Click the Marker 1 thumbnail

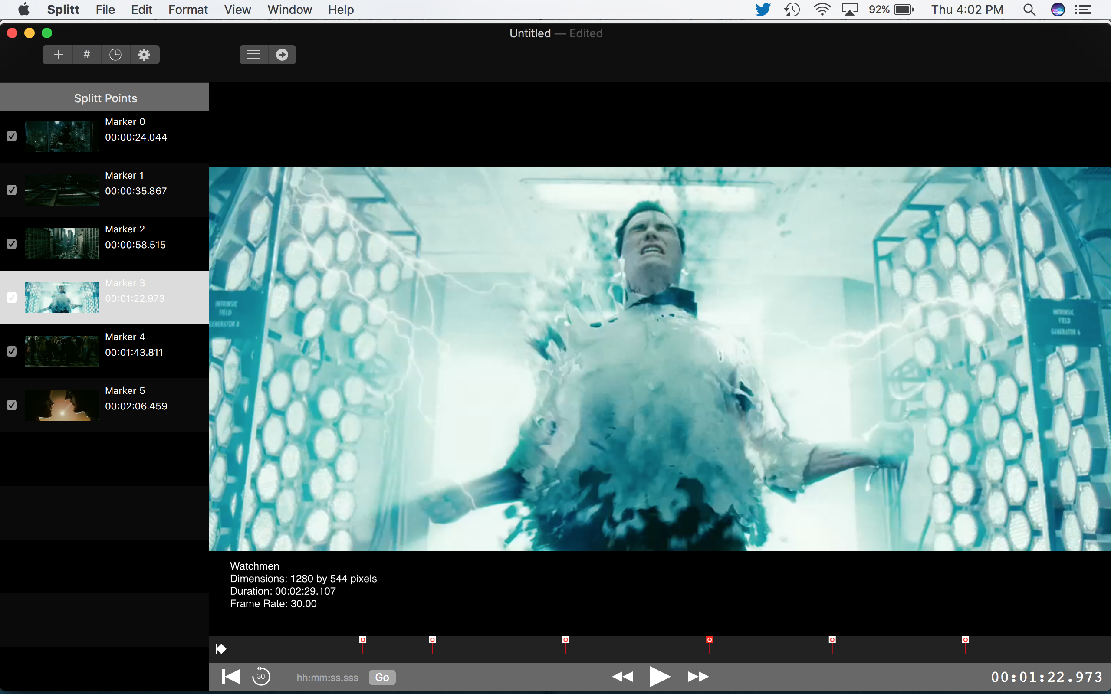tap(62, 190)
